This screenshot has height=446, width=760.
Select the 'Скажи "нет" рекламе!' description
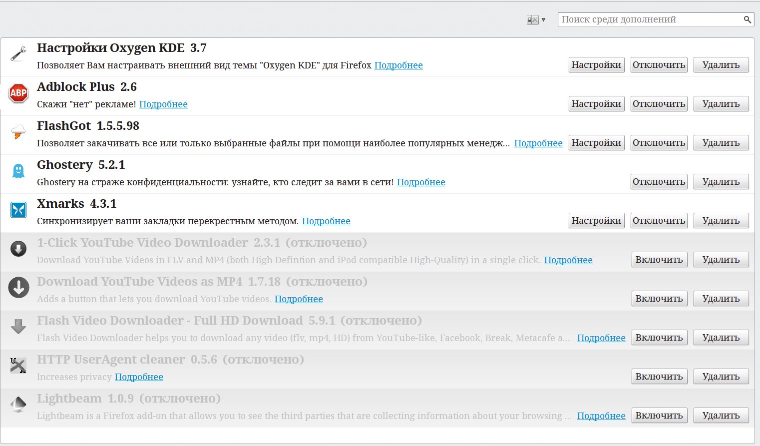point(86,104)
